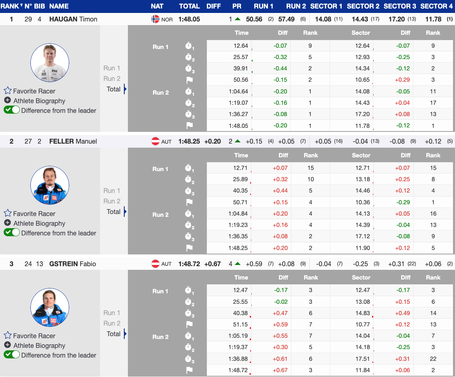Turn off Gstrein's Difference from the leader
This screenshot has width=455, height=377.
pos(12,355)
